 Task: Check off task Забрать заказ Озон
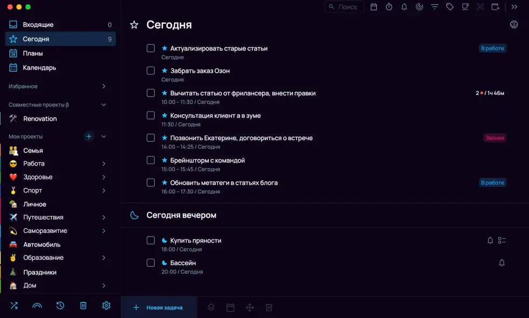tap(151, 71)
